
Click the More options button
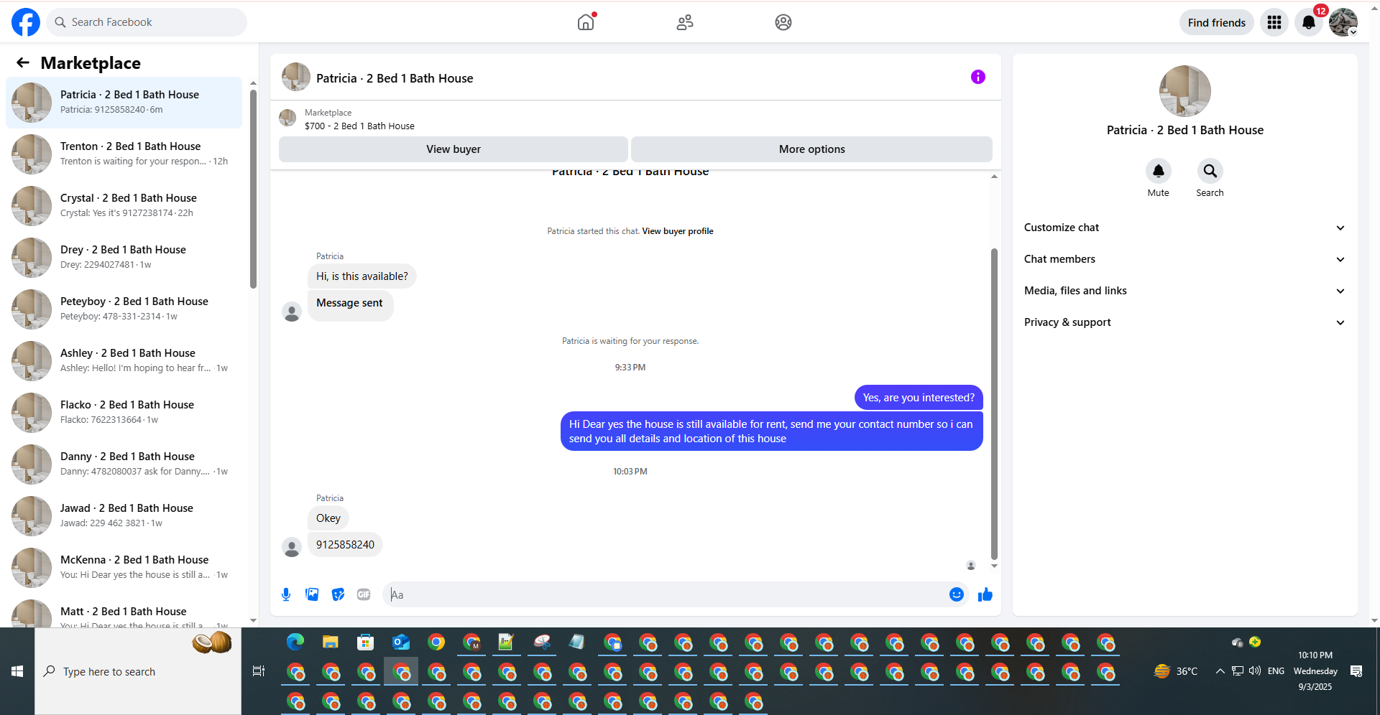coord(812,149)
